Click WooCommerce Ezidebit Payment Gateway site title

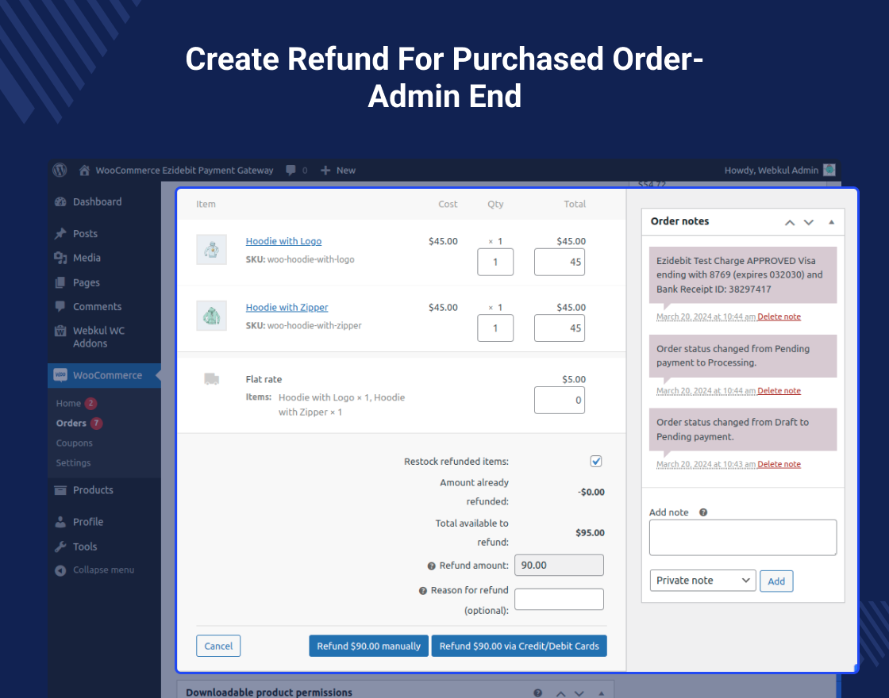184,170
